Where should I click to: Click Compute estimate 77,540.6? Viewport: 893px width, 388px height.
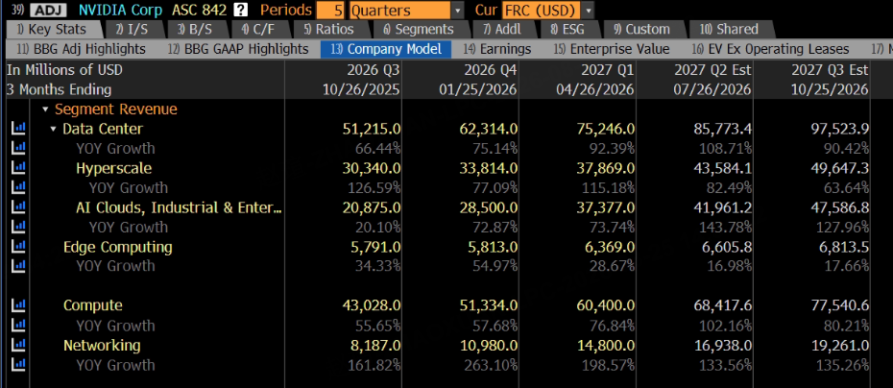click(x=840, y=305)
